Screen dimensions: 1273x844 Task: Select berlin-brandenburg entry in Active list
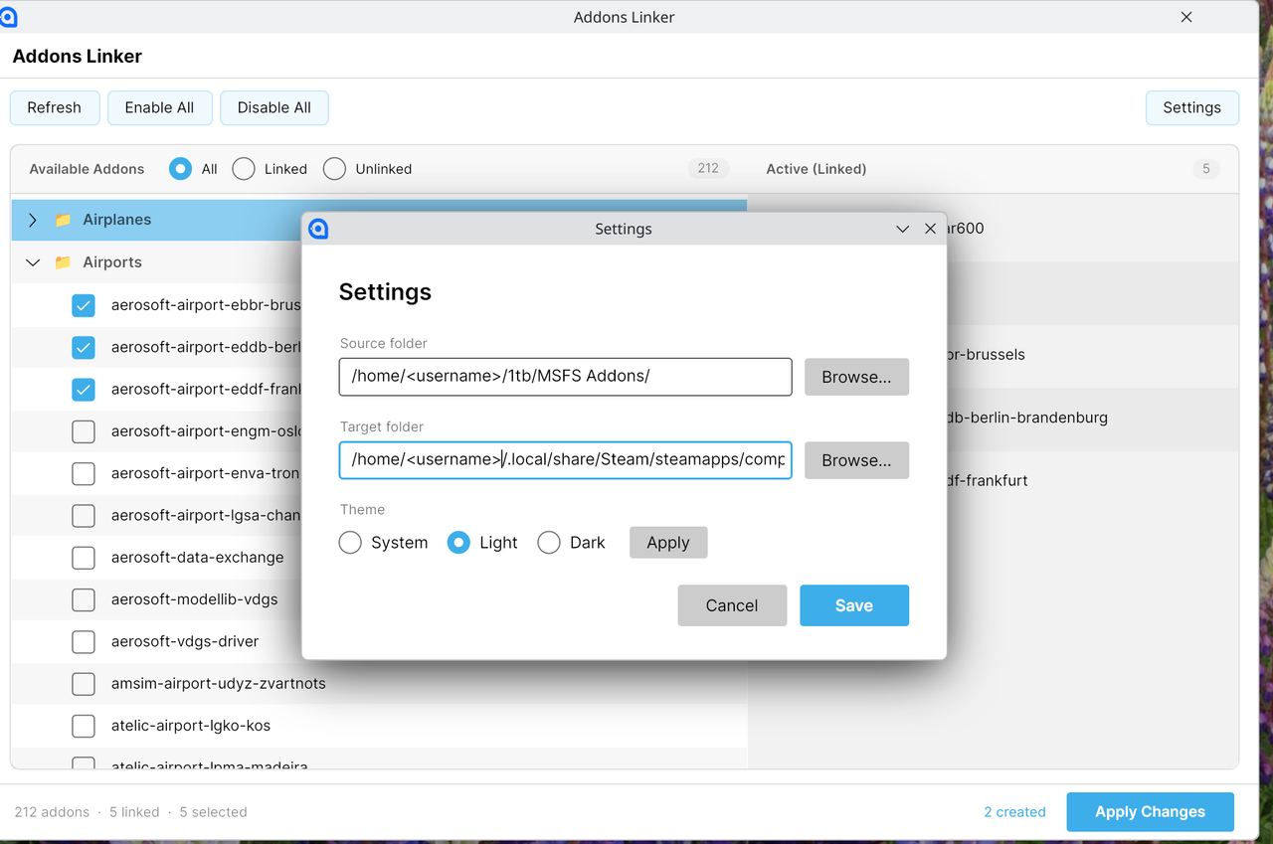pos(1027,418)
